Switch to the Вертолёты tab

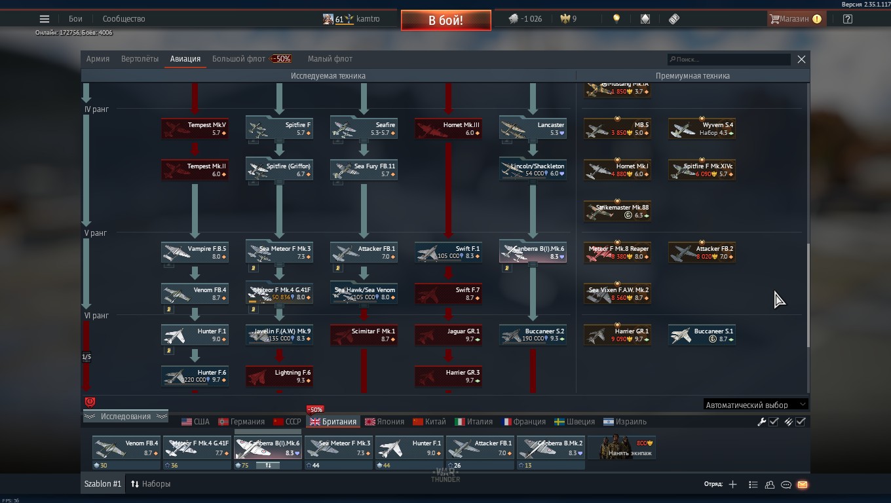click(x=140, y=59)
